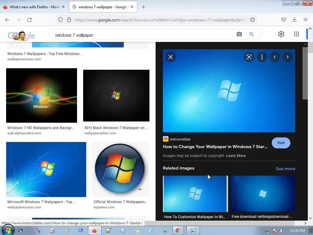
Task: Click the Instructables source label
Action: coord(180,139)
